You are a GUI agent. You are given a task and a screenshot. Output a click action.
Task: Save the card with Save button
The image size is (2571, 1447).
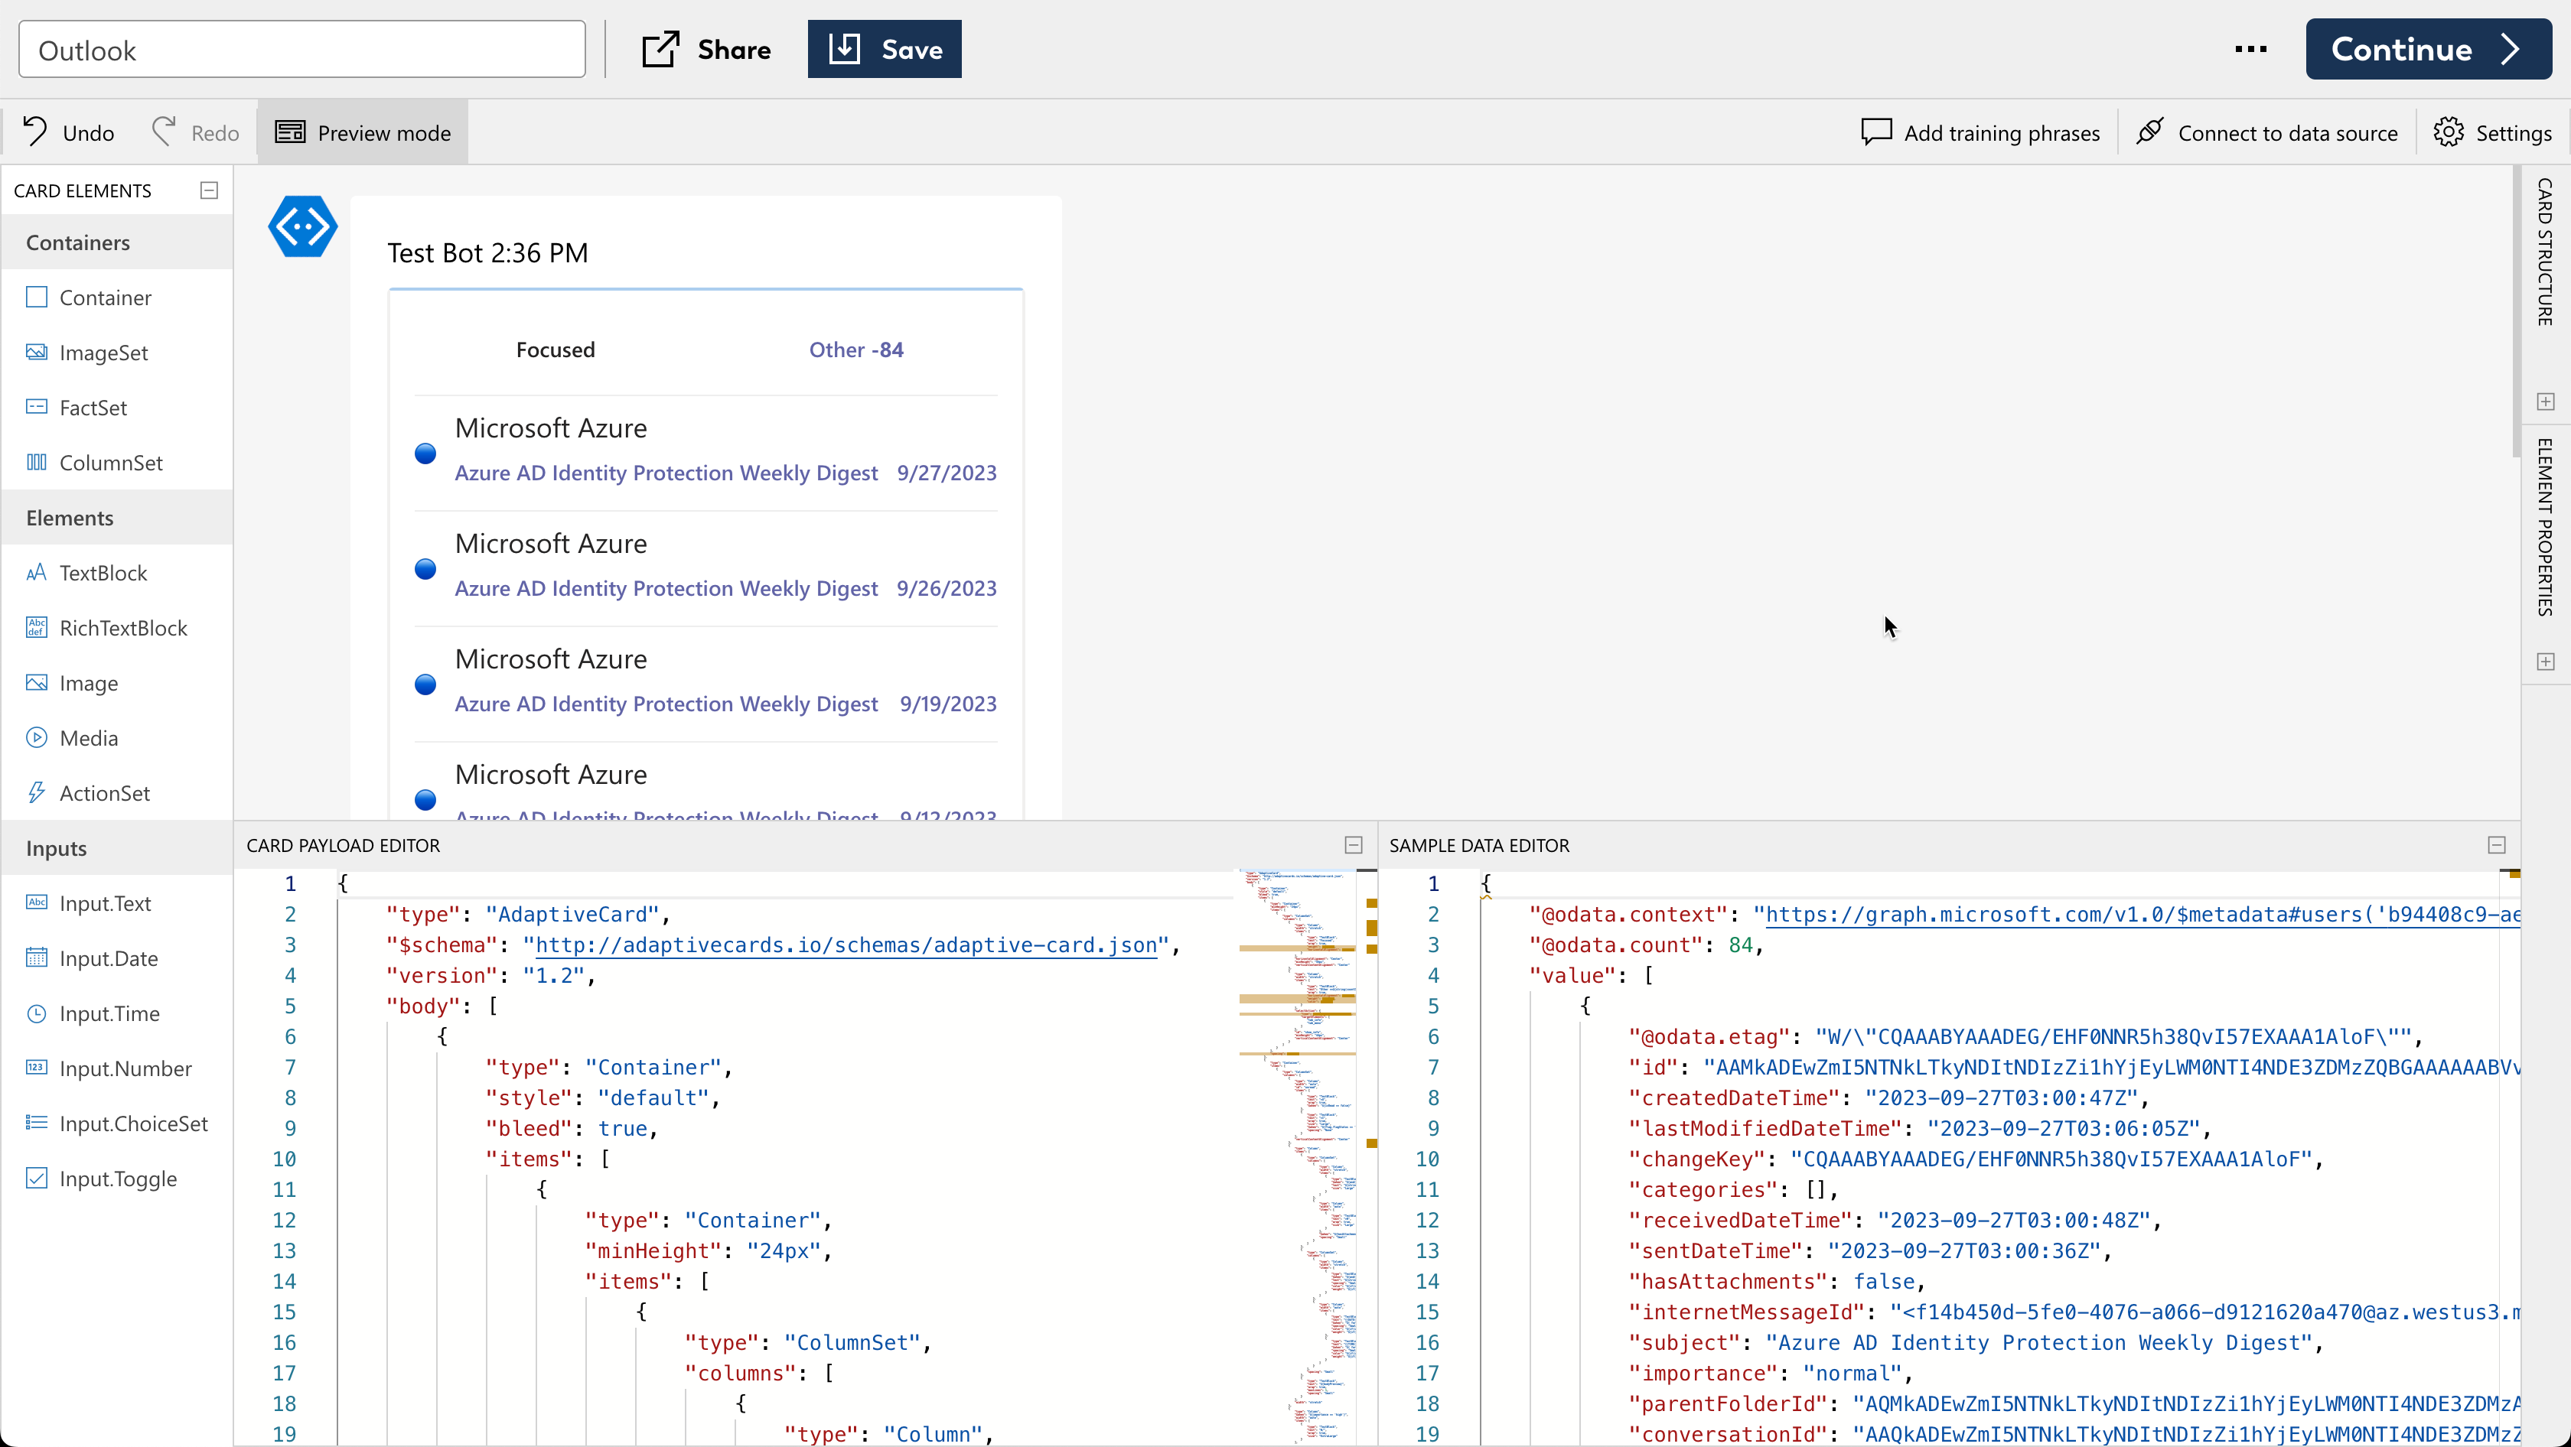[x=885, y=50]
